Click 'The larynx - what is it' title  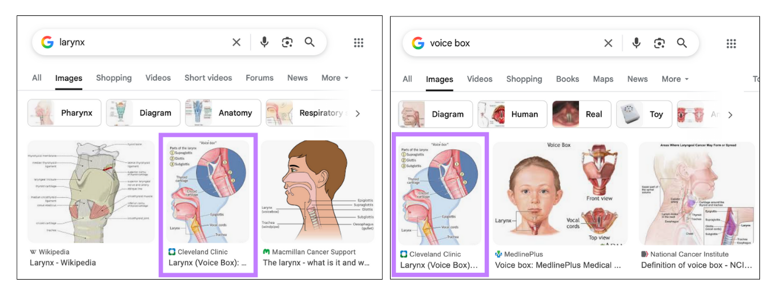coord(317,263)
